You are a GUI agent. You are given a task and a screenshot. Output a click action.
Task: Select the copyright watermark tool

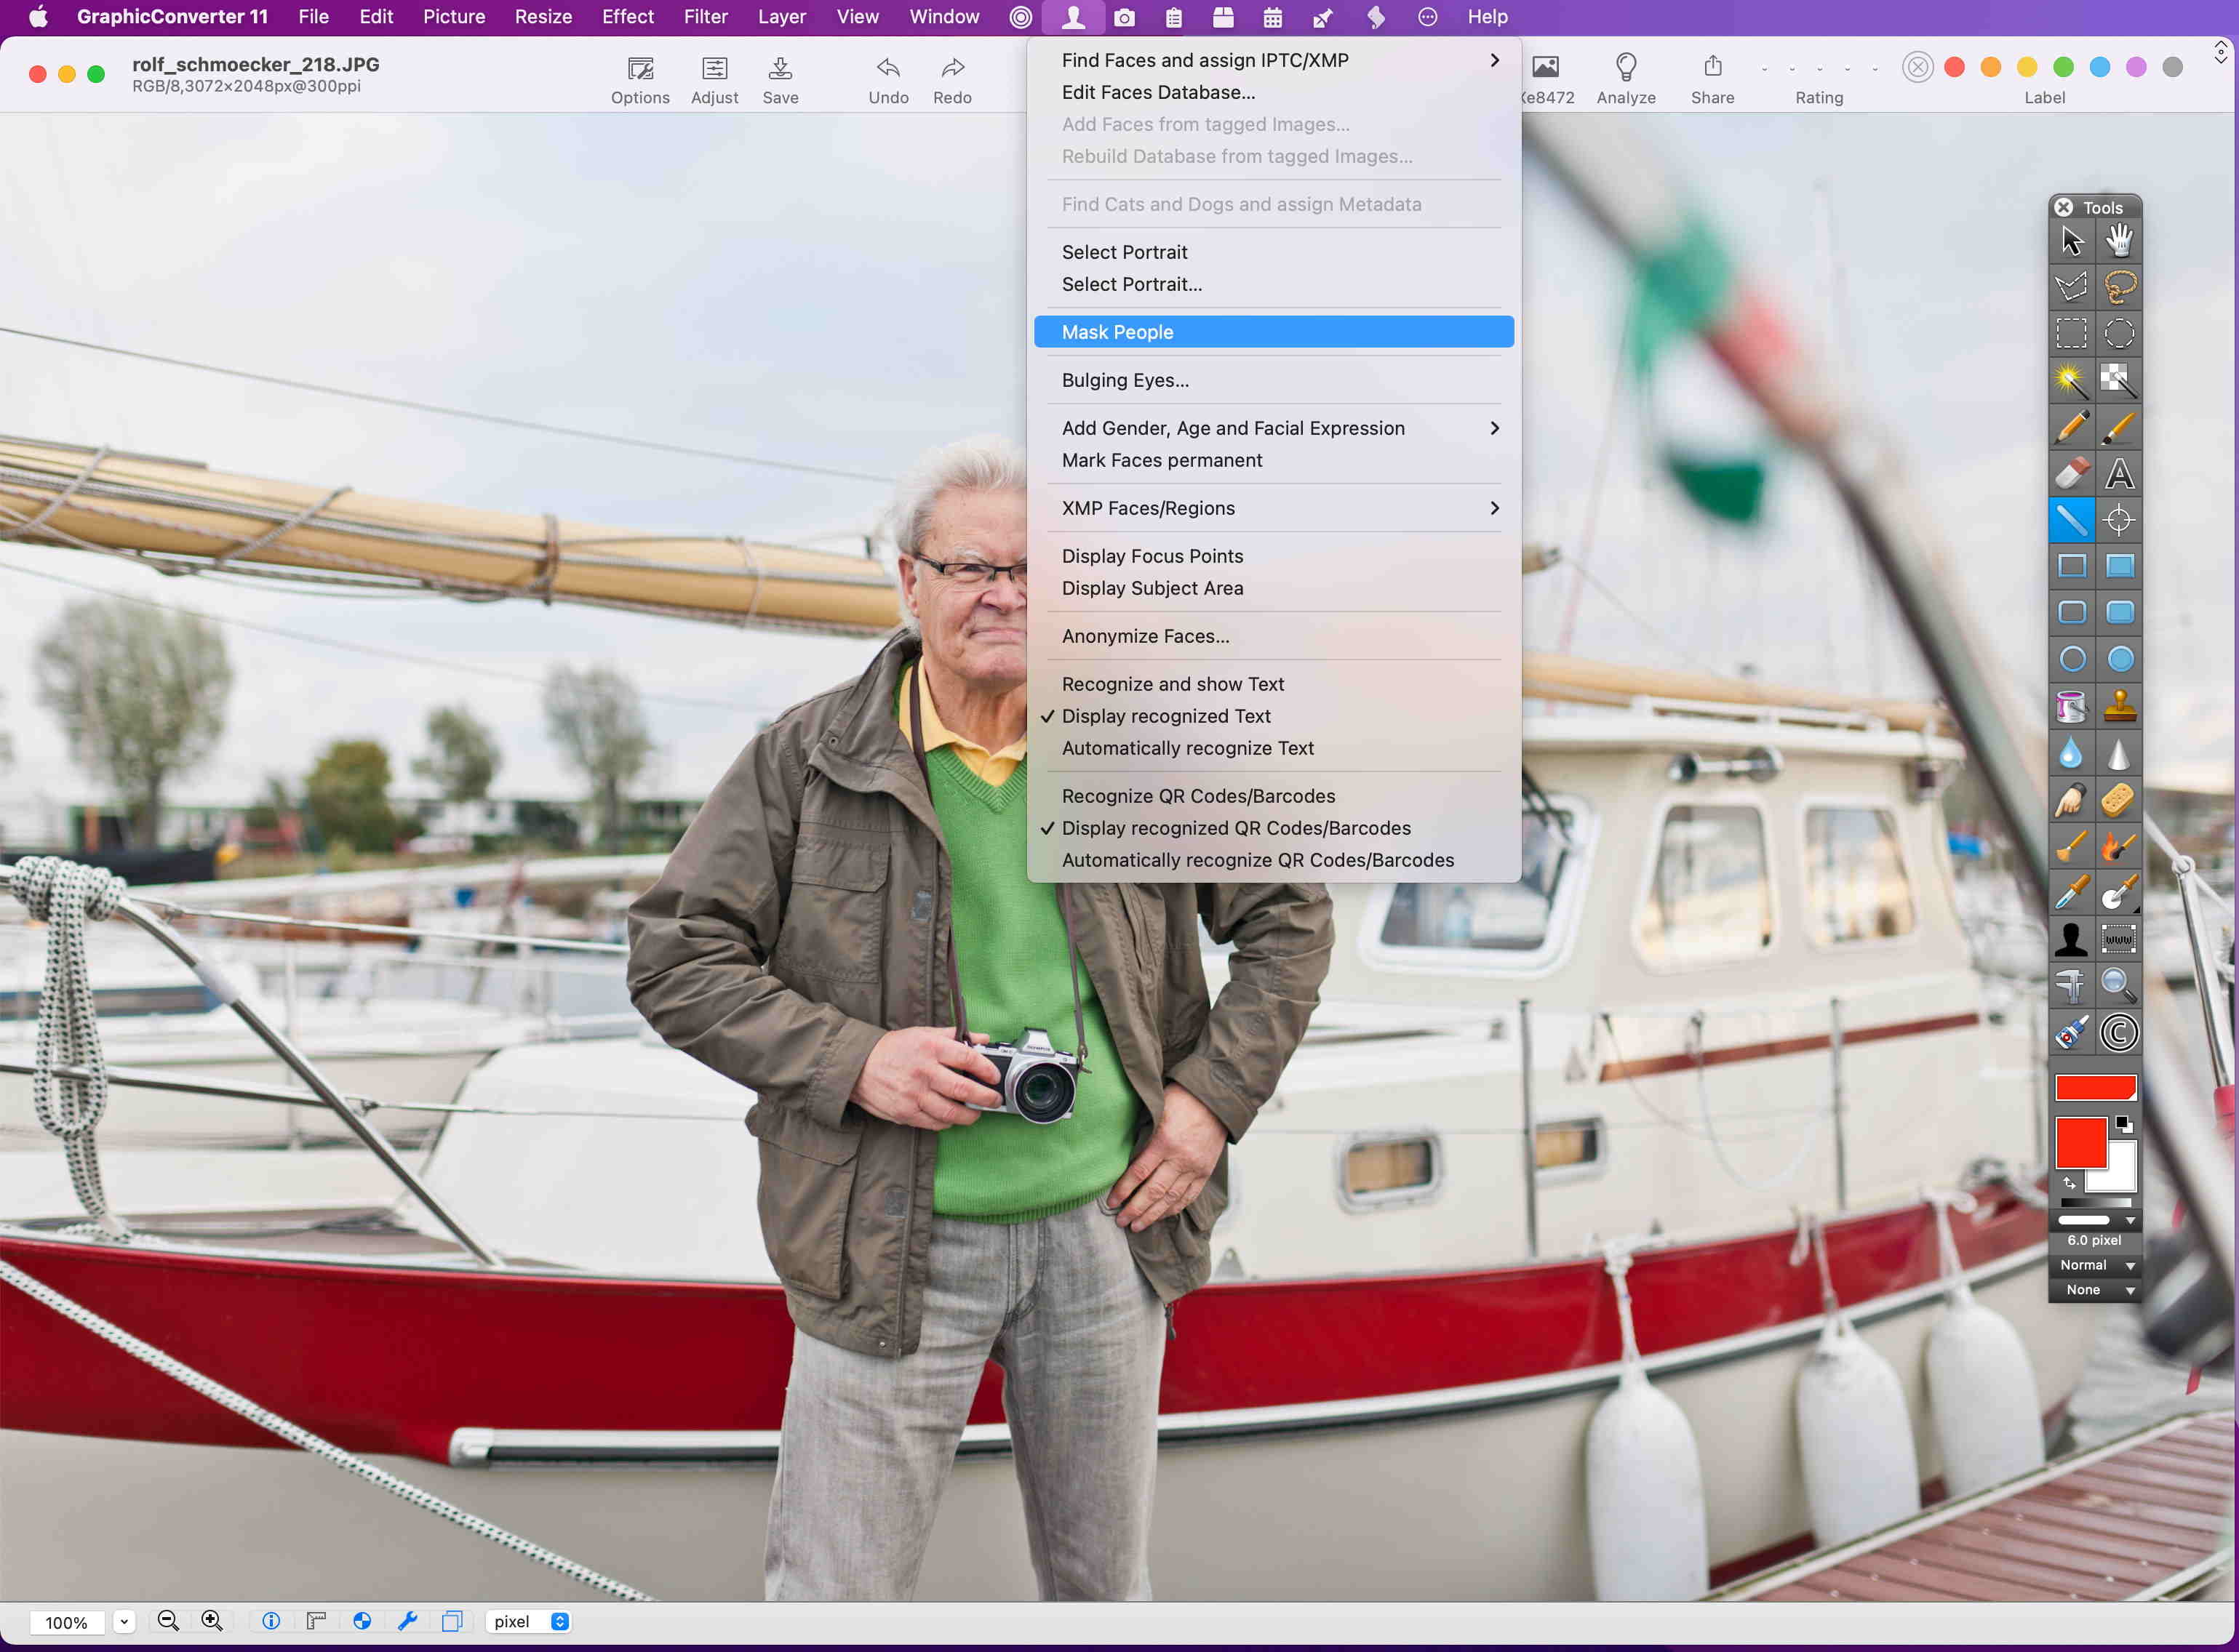click(x=2119, y=1032)
